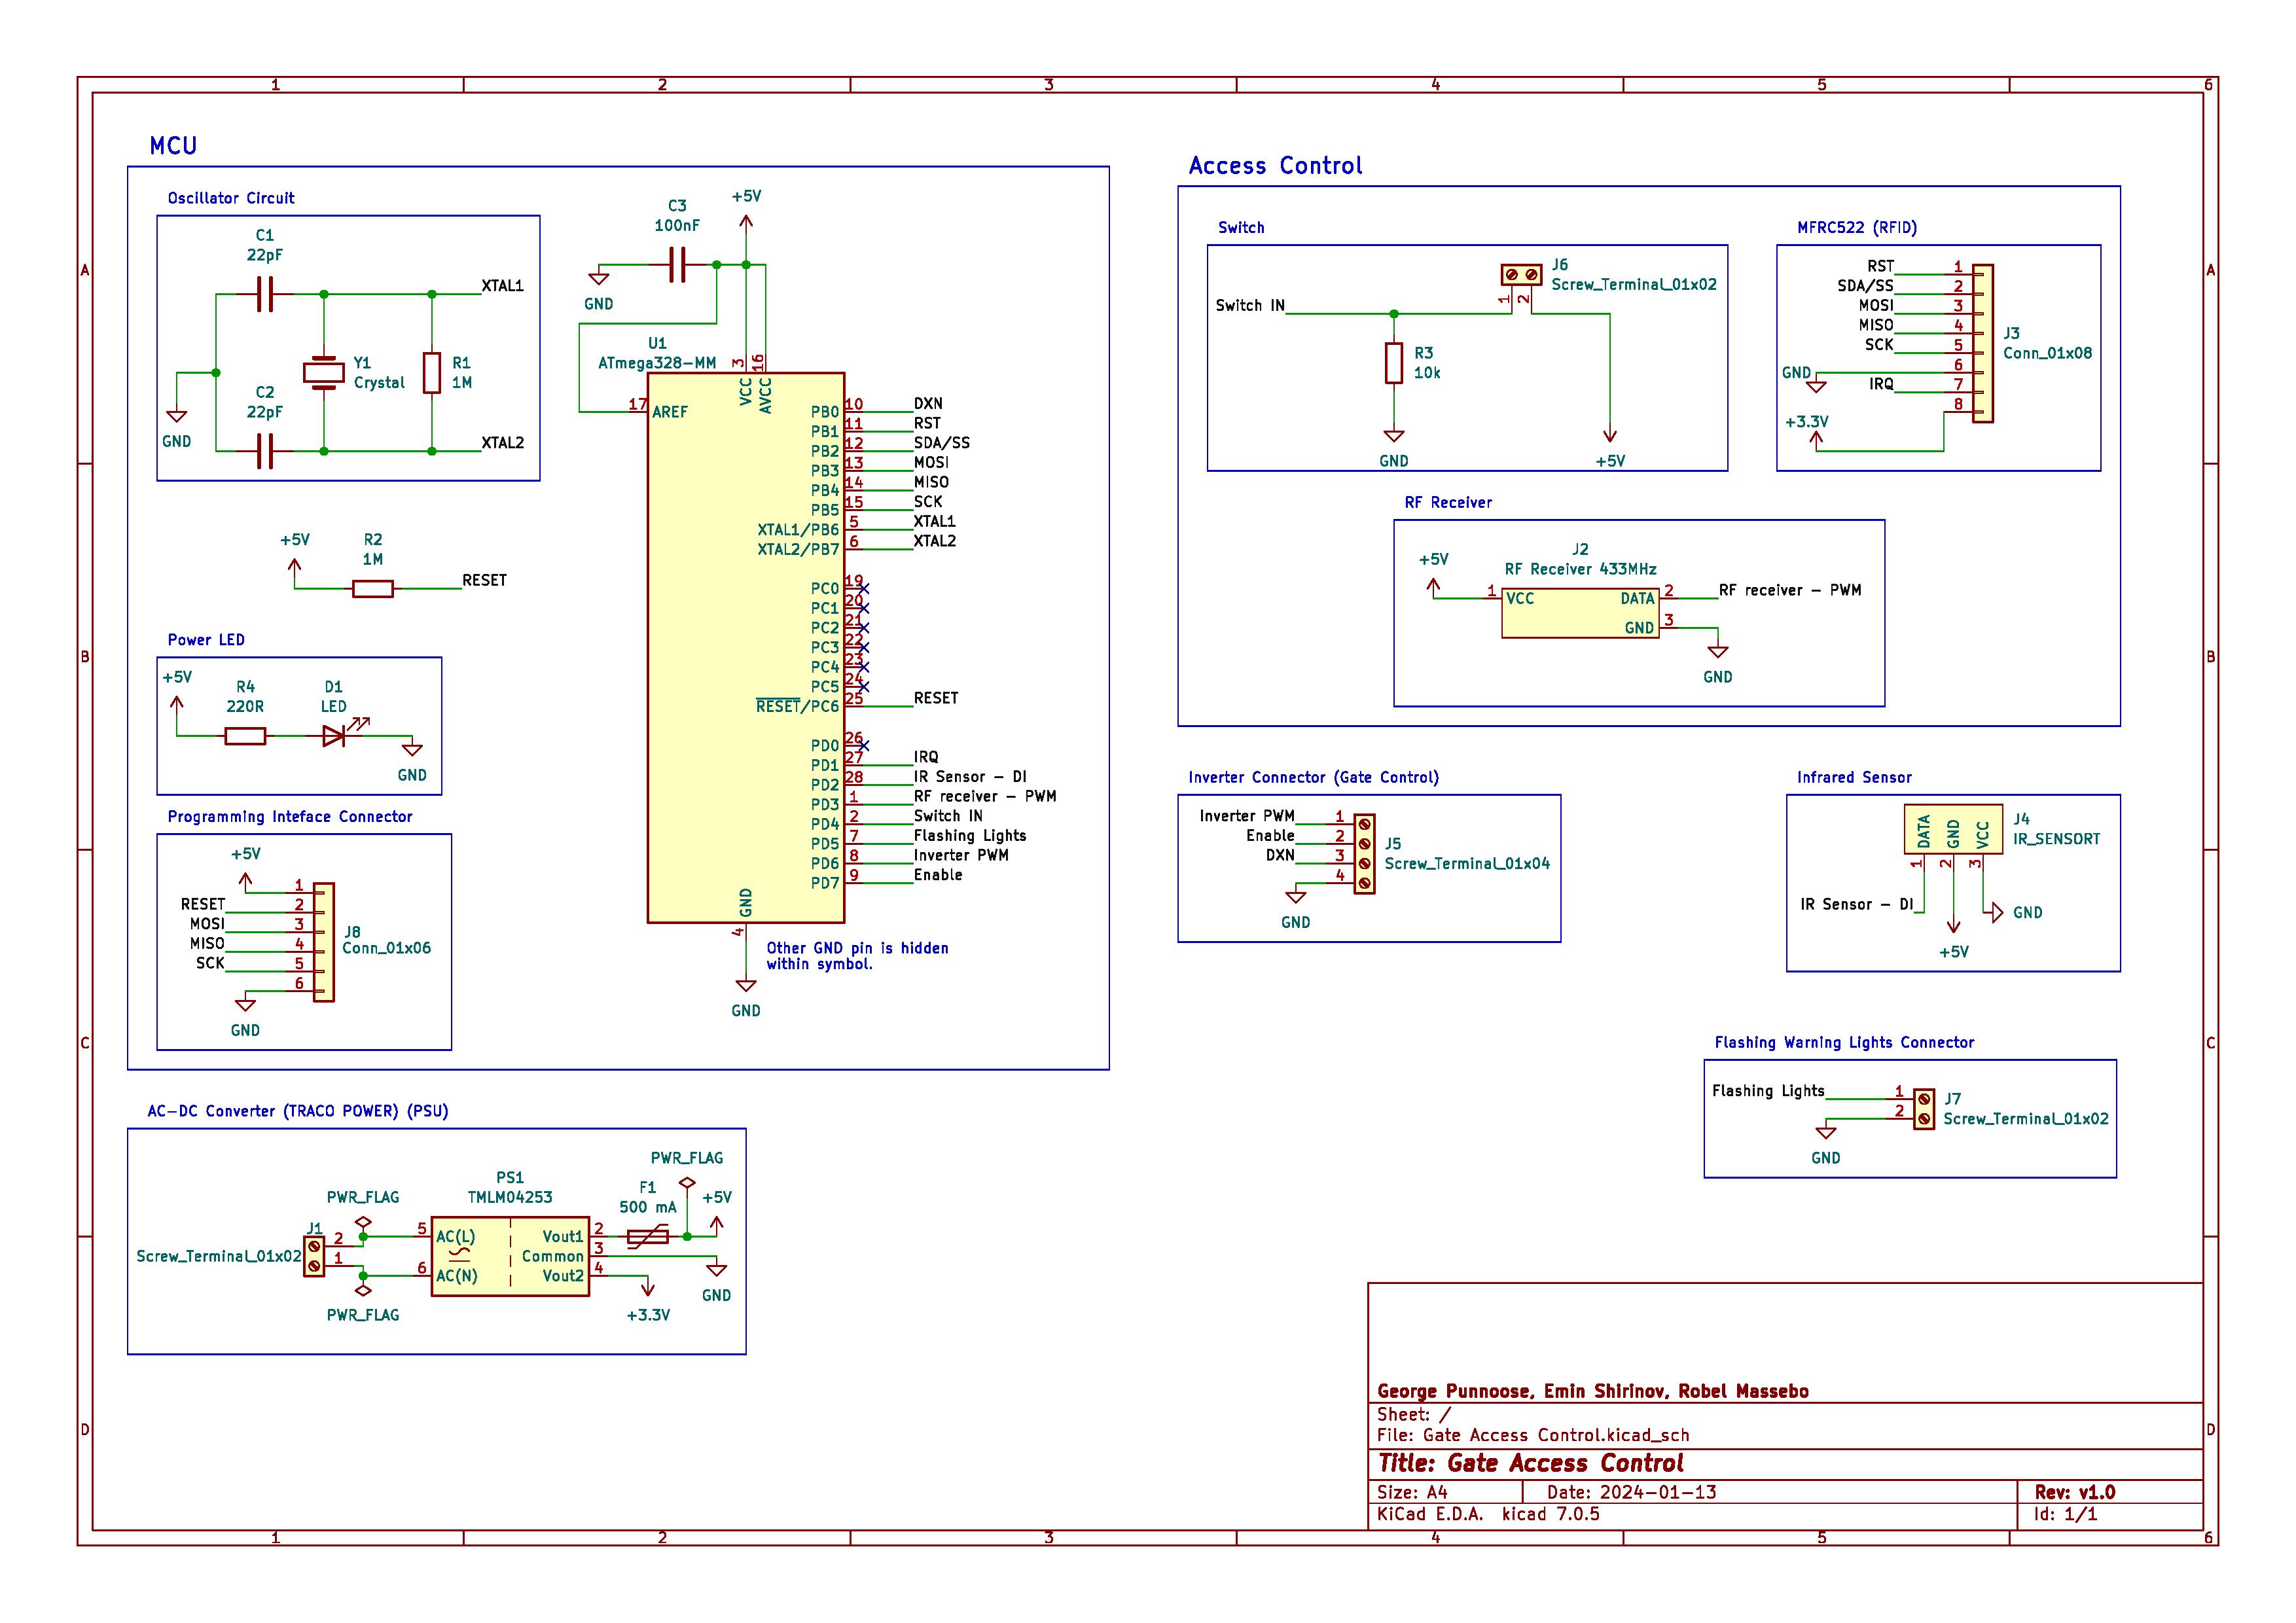The height and width of the screenshot is (1623, 2296).
Task: Click the MCU section title
Action: coord(173,146)
